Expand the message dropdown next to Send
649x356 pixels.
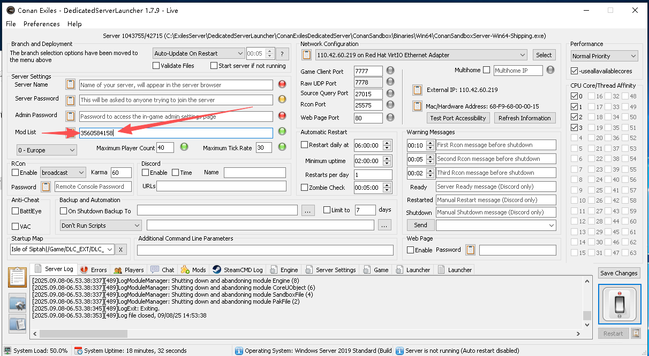click(496, 226)
